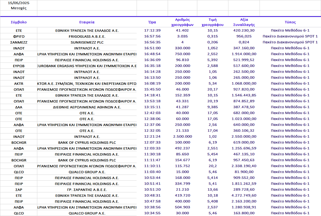Screen dimensions: 321x216
Task: Select the price 20,2
Action: pos(213,166)
